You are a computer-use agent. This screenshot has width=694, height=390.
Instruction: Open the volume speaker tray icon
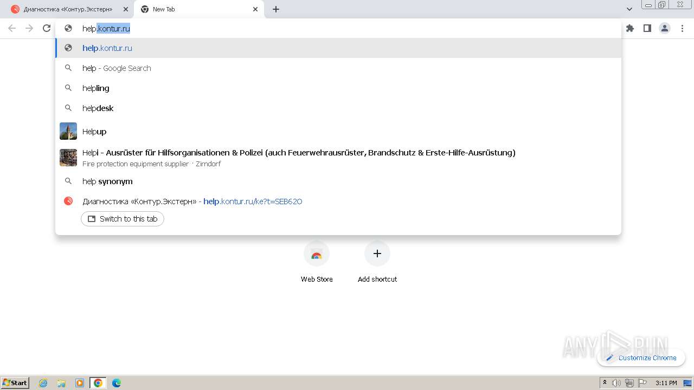tap(616, 383)
